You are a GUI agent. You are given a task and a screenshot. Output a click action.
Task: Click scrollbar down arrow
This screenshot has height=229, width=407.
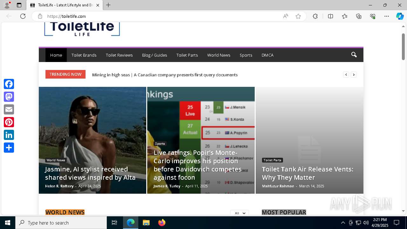pos(403,211)
